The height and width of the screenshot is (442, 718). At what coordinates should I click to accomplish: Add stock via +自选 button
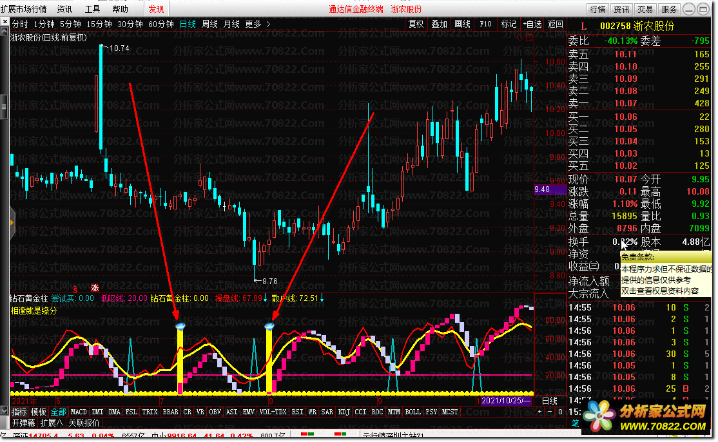pyautogui.click(x=532, y=24)
